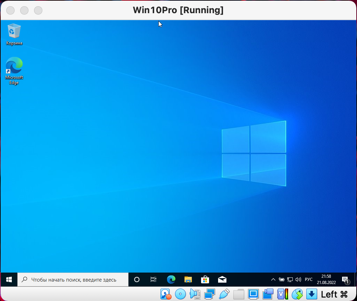Viewport: 357px width, 301px height.
Task: Open File Explorer from the taskbar
Action: [188, 279]
